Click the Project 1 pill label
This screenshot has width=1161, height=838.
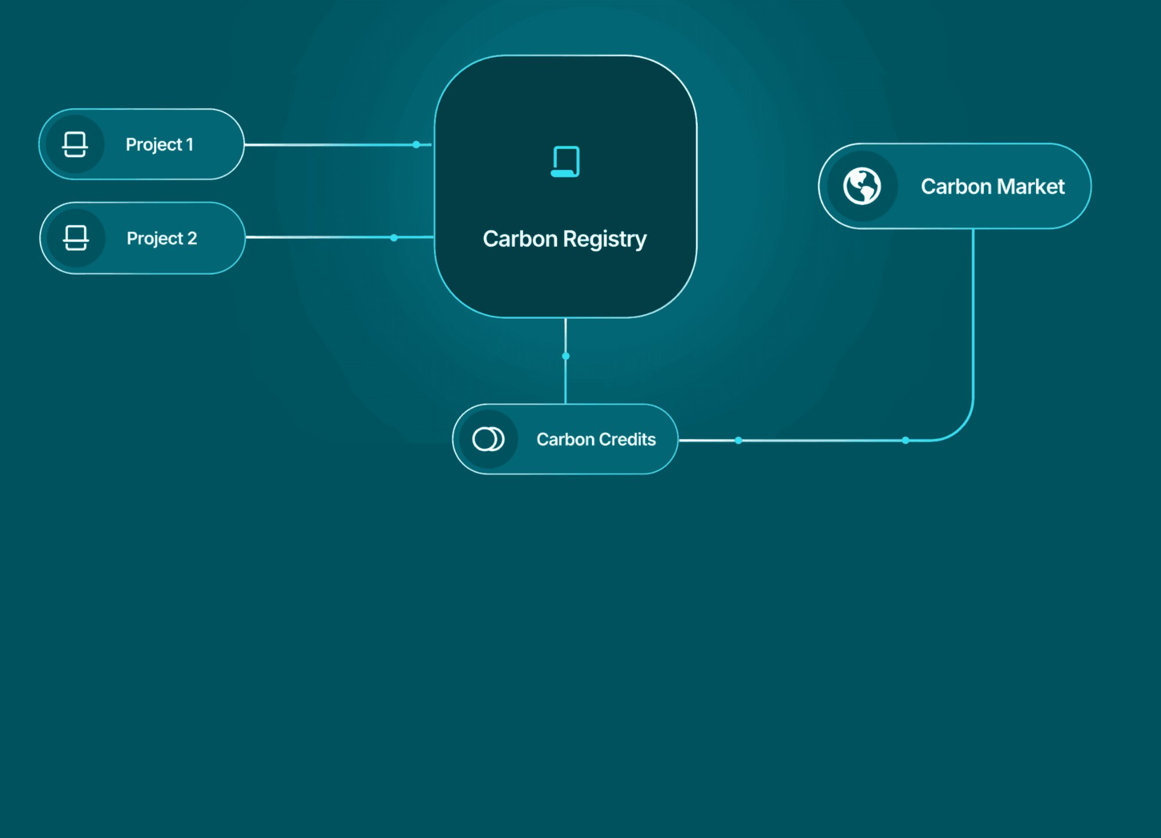tap(141, 144)
